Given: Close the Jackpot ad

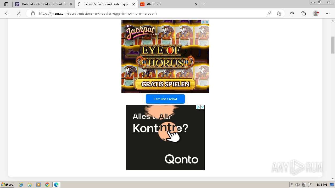Looking at the screenshot, I should tap(207, 22).
